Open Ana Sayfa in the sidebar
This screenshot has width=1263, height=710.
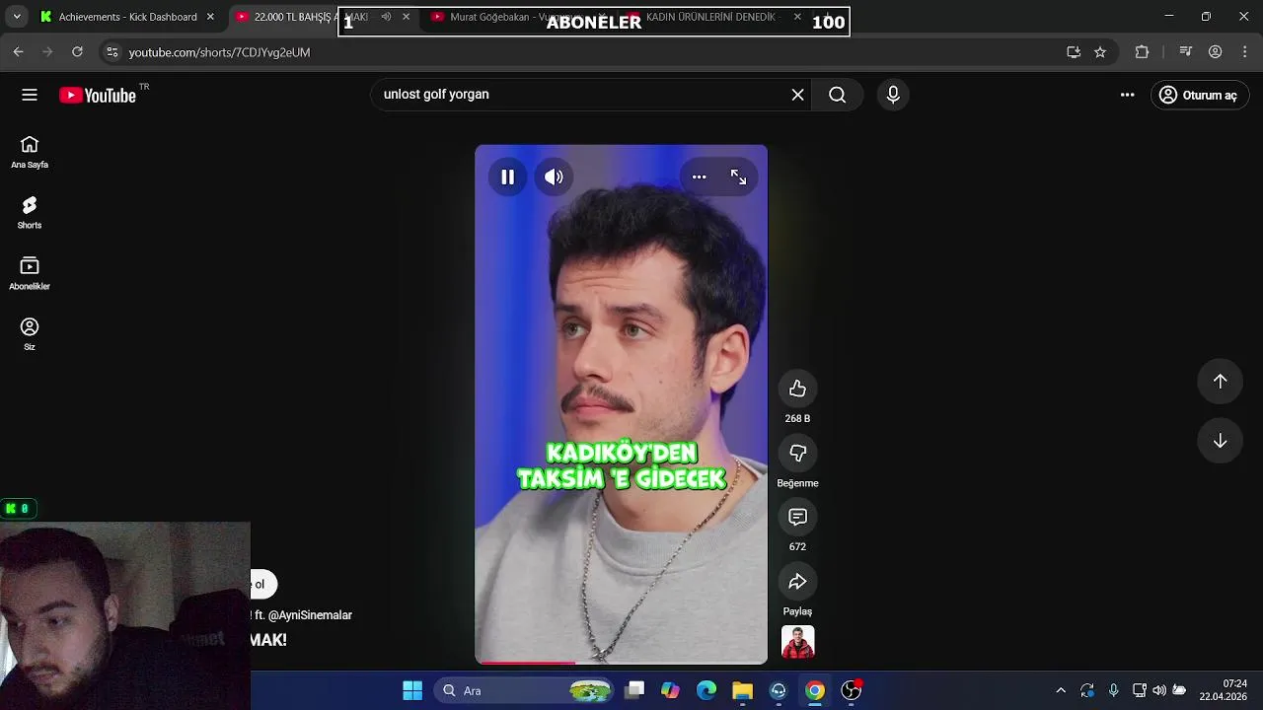(30, 153)
